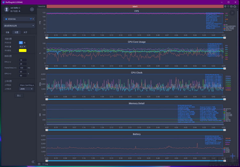Click CPU threshold field with 80
The height and width of the screenshot is (167, 240).
click(23, 76)
